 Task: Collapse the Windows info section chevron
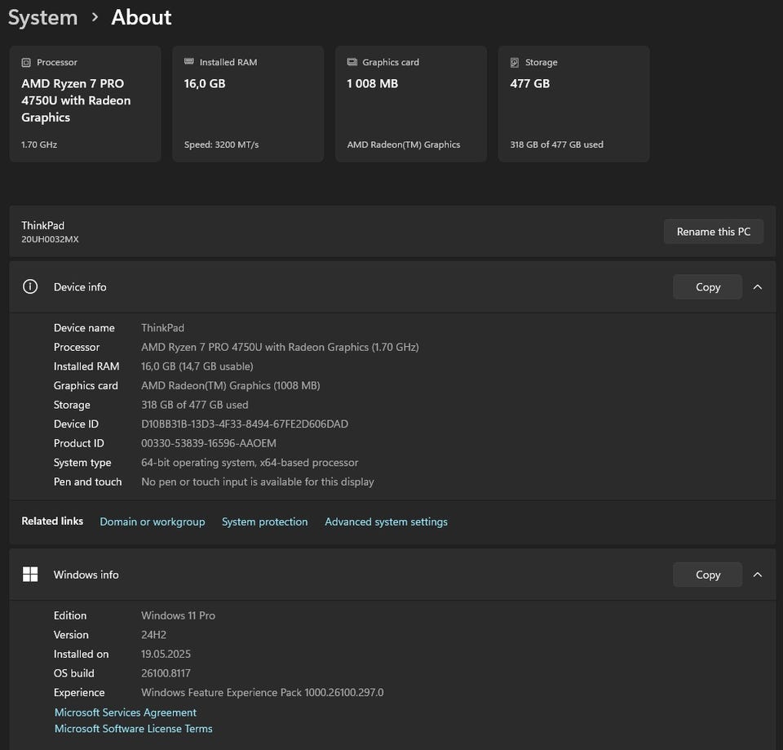(x=757, y=575)
